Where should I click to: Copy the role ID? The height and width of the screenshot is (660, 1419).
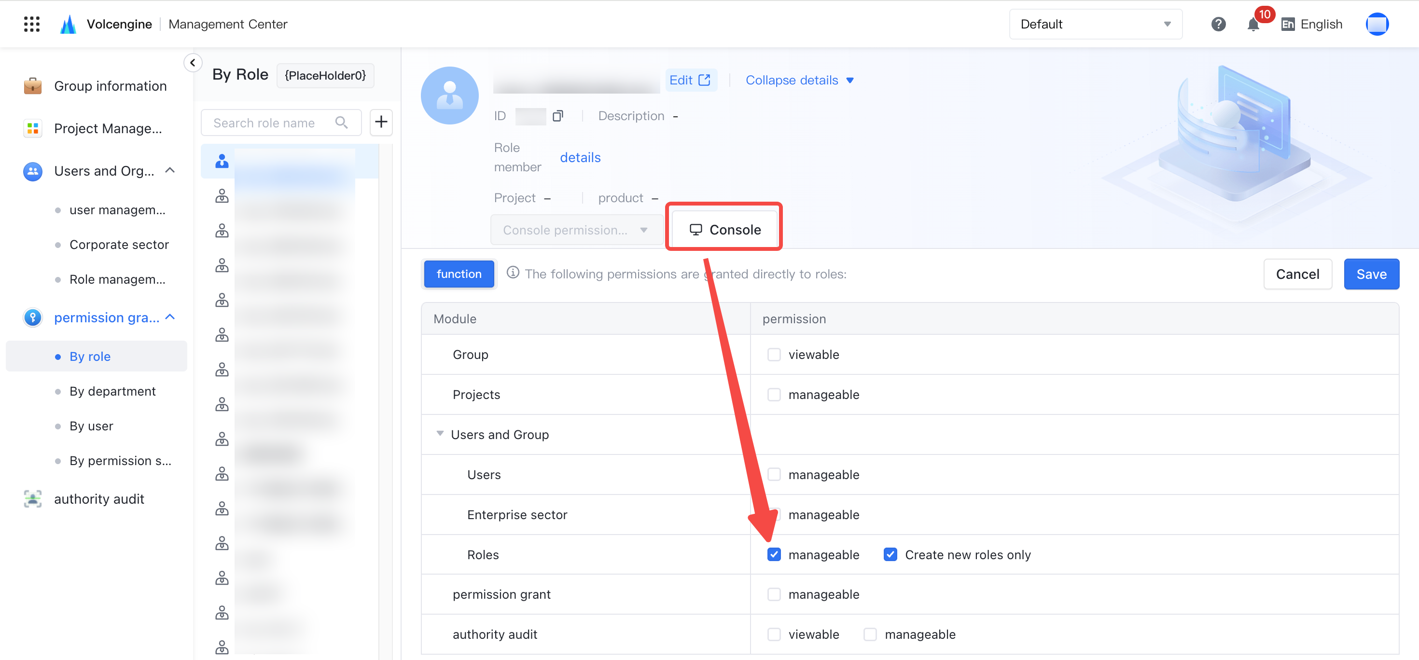click(x=558, y=116)
